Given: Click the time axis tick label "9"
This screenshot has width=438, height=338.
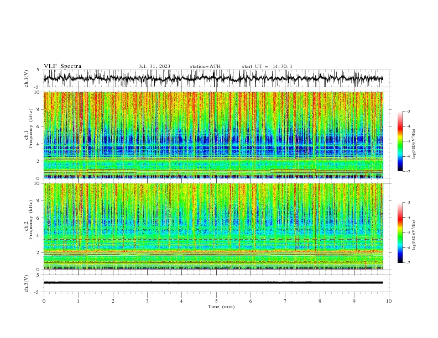Looking at the screenshot, I should pyautogui.click(x=354, y=301).
